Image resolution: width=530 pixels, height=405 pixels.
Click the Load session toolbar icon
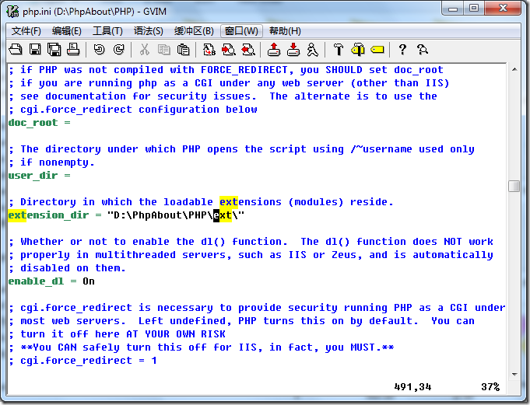274,50
